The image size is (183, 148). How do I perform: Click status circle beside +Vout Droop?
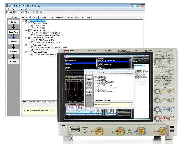(34, 26)
